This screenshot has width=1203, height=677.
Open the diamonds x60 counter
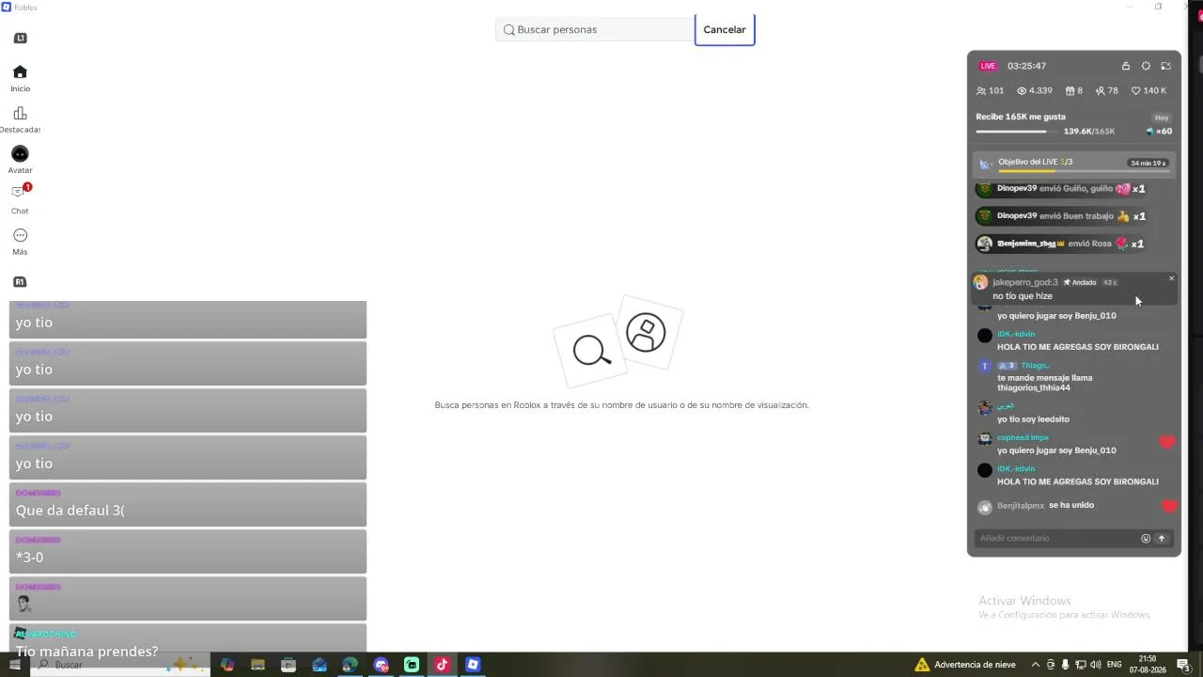[x=1159, y=132]
